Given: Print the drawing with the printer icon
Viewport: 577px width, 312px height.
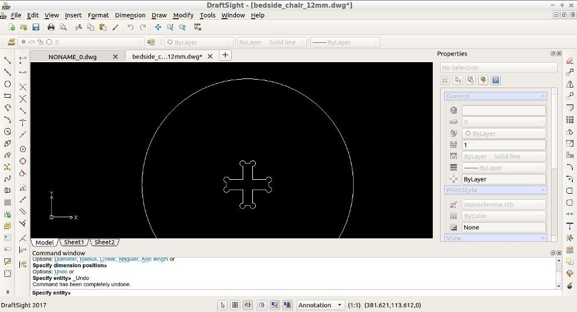Looking at the screenshot, I should [51, 27].
